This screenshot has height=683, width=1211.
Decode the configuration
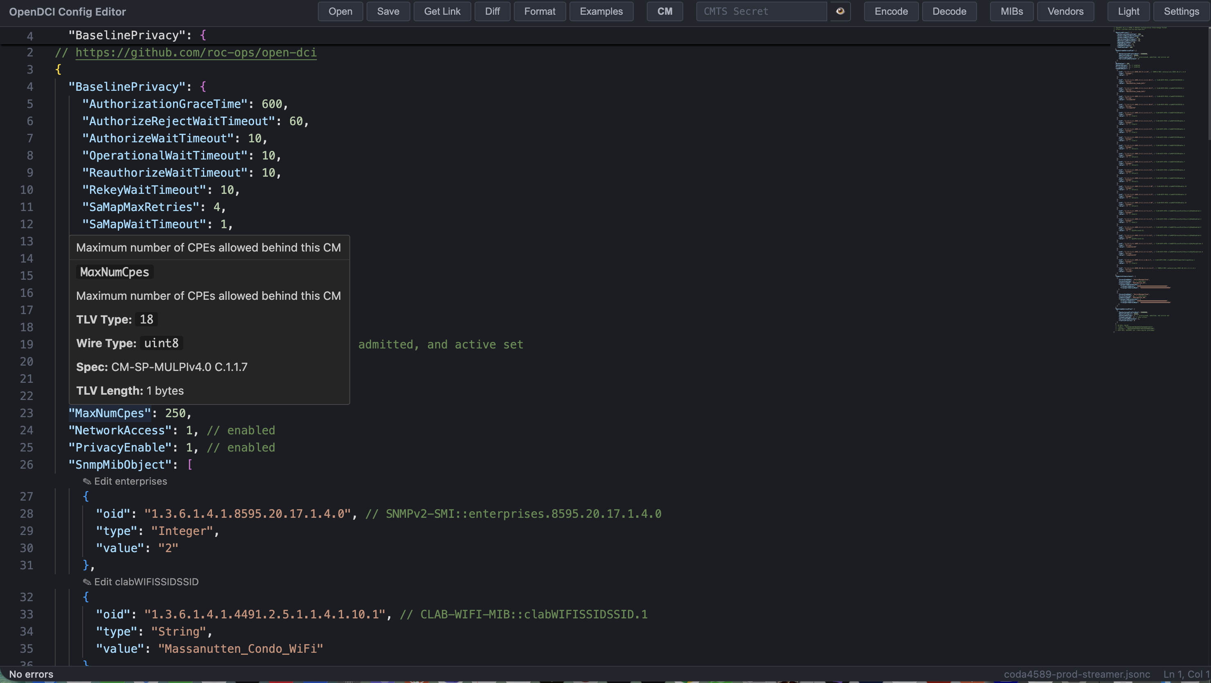pos(949,11)
